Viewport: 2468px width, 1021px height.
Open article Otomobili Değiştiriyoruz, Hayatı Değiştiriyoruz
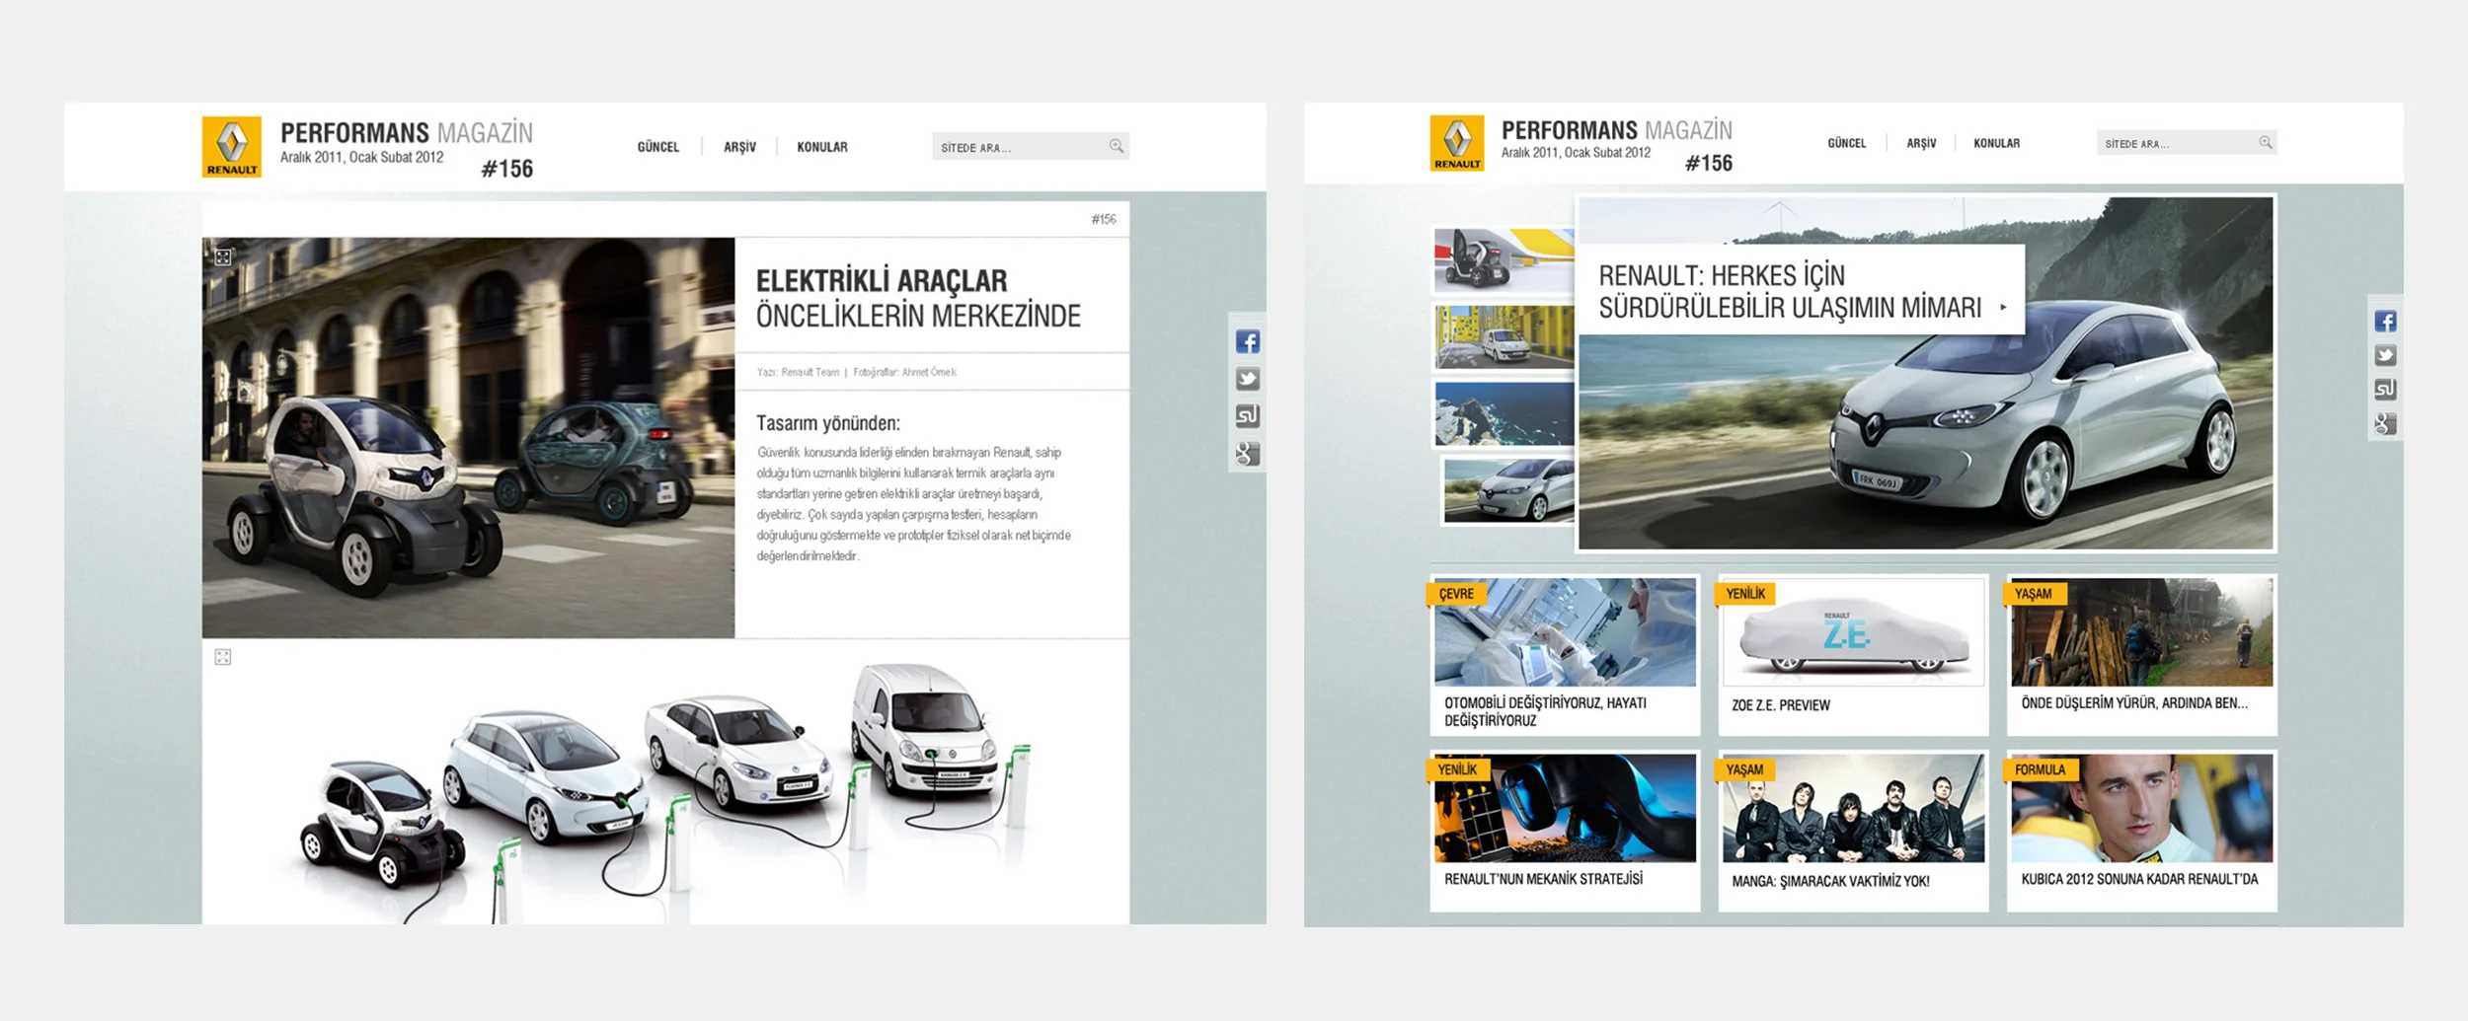pos(1545,711)
